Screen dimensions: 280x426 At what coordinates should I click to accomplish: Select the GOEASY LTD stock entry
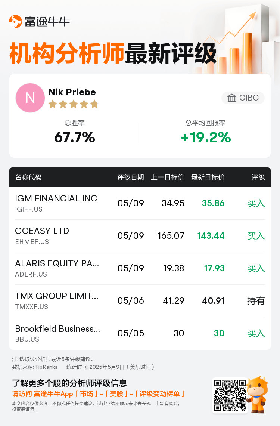pos(140,236)
